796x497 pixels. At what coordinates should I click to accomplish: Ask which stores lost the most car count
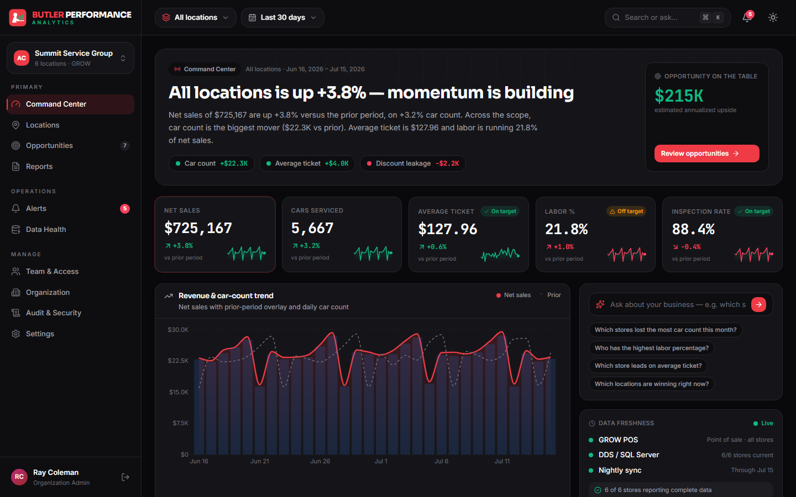click(x=666, y=330)
